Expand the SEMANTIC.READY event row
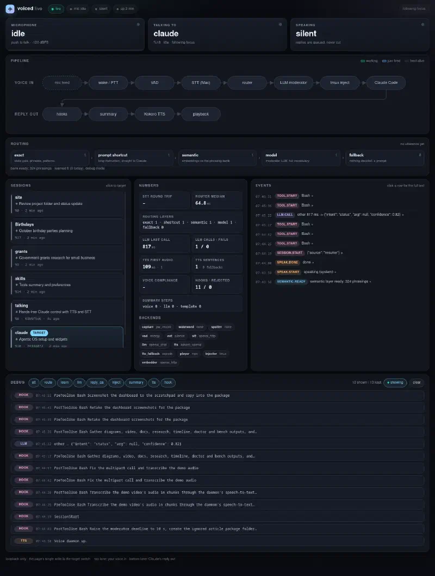Image resolution: width=435 pixels, height=576 pixels. point(340,282)
